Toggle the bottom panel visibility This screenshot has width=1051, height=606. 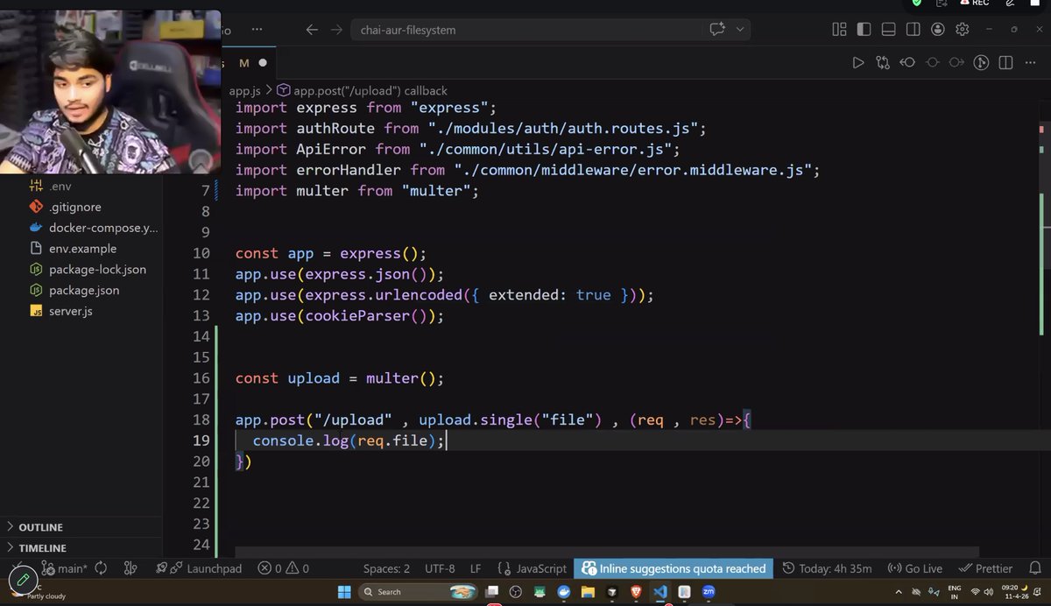pyautogui.click(x=888, y=29)
